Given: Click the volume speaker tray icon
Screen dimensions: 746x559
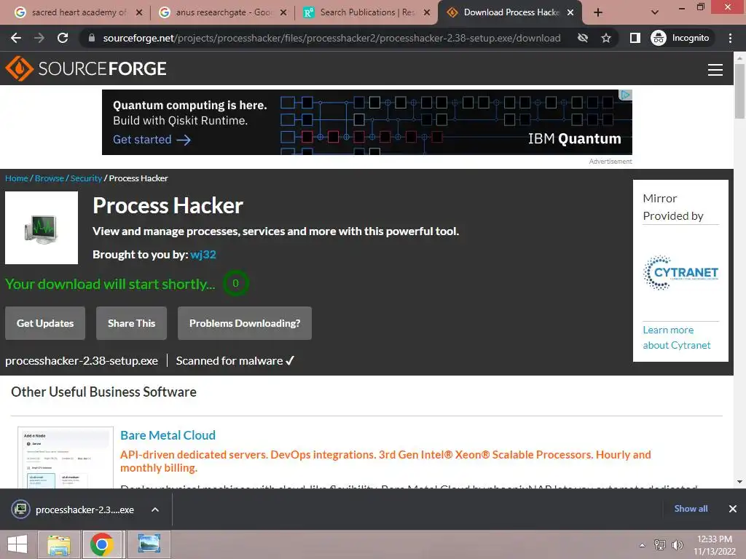Looking at the screenshot, I should (677, 544).
